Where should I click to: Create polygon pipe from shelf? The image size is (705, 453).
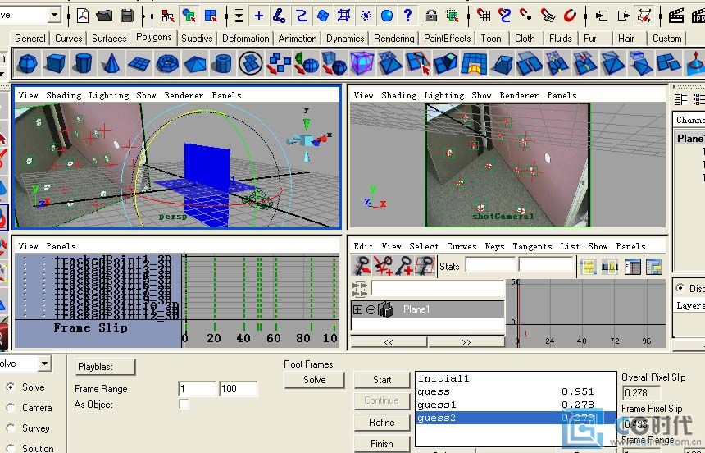pos(223,63)
